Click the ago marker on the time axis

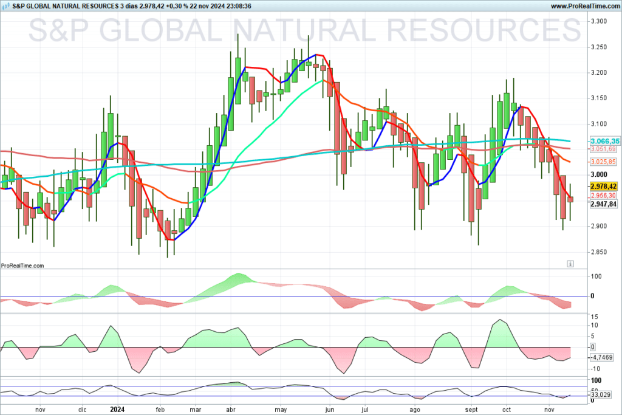click(x=414, y=410)
